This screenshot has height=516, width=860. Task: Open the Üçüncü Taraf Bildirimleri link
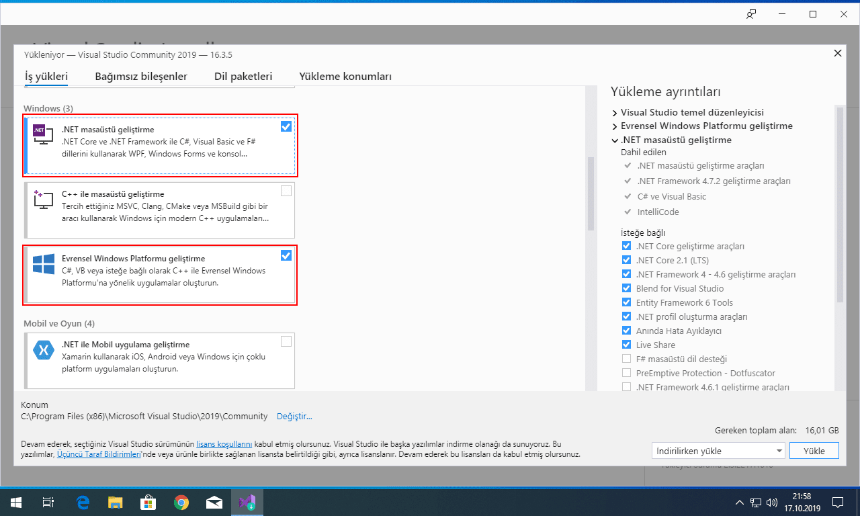click(x=98, y=454)
